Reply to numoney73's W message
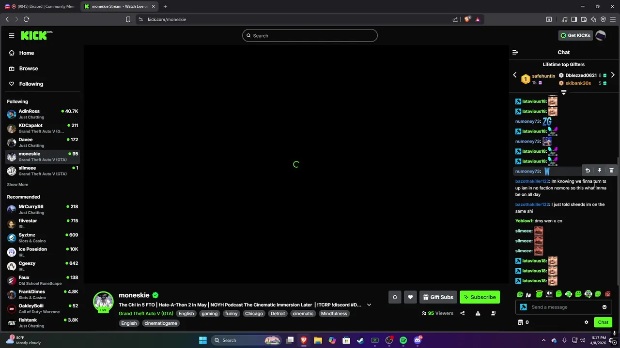 tap(588, 171)
